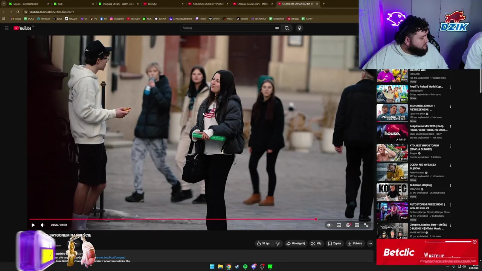Click the magnifier search button
Screen dimensions: 482x271
tap(287, 28)
